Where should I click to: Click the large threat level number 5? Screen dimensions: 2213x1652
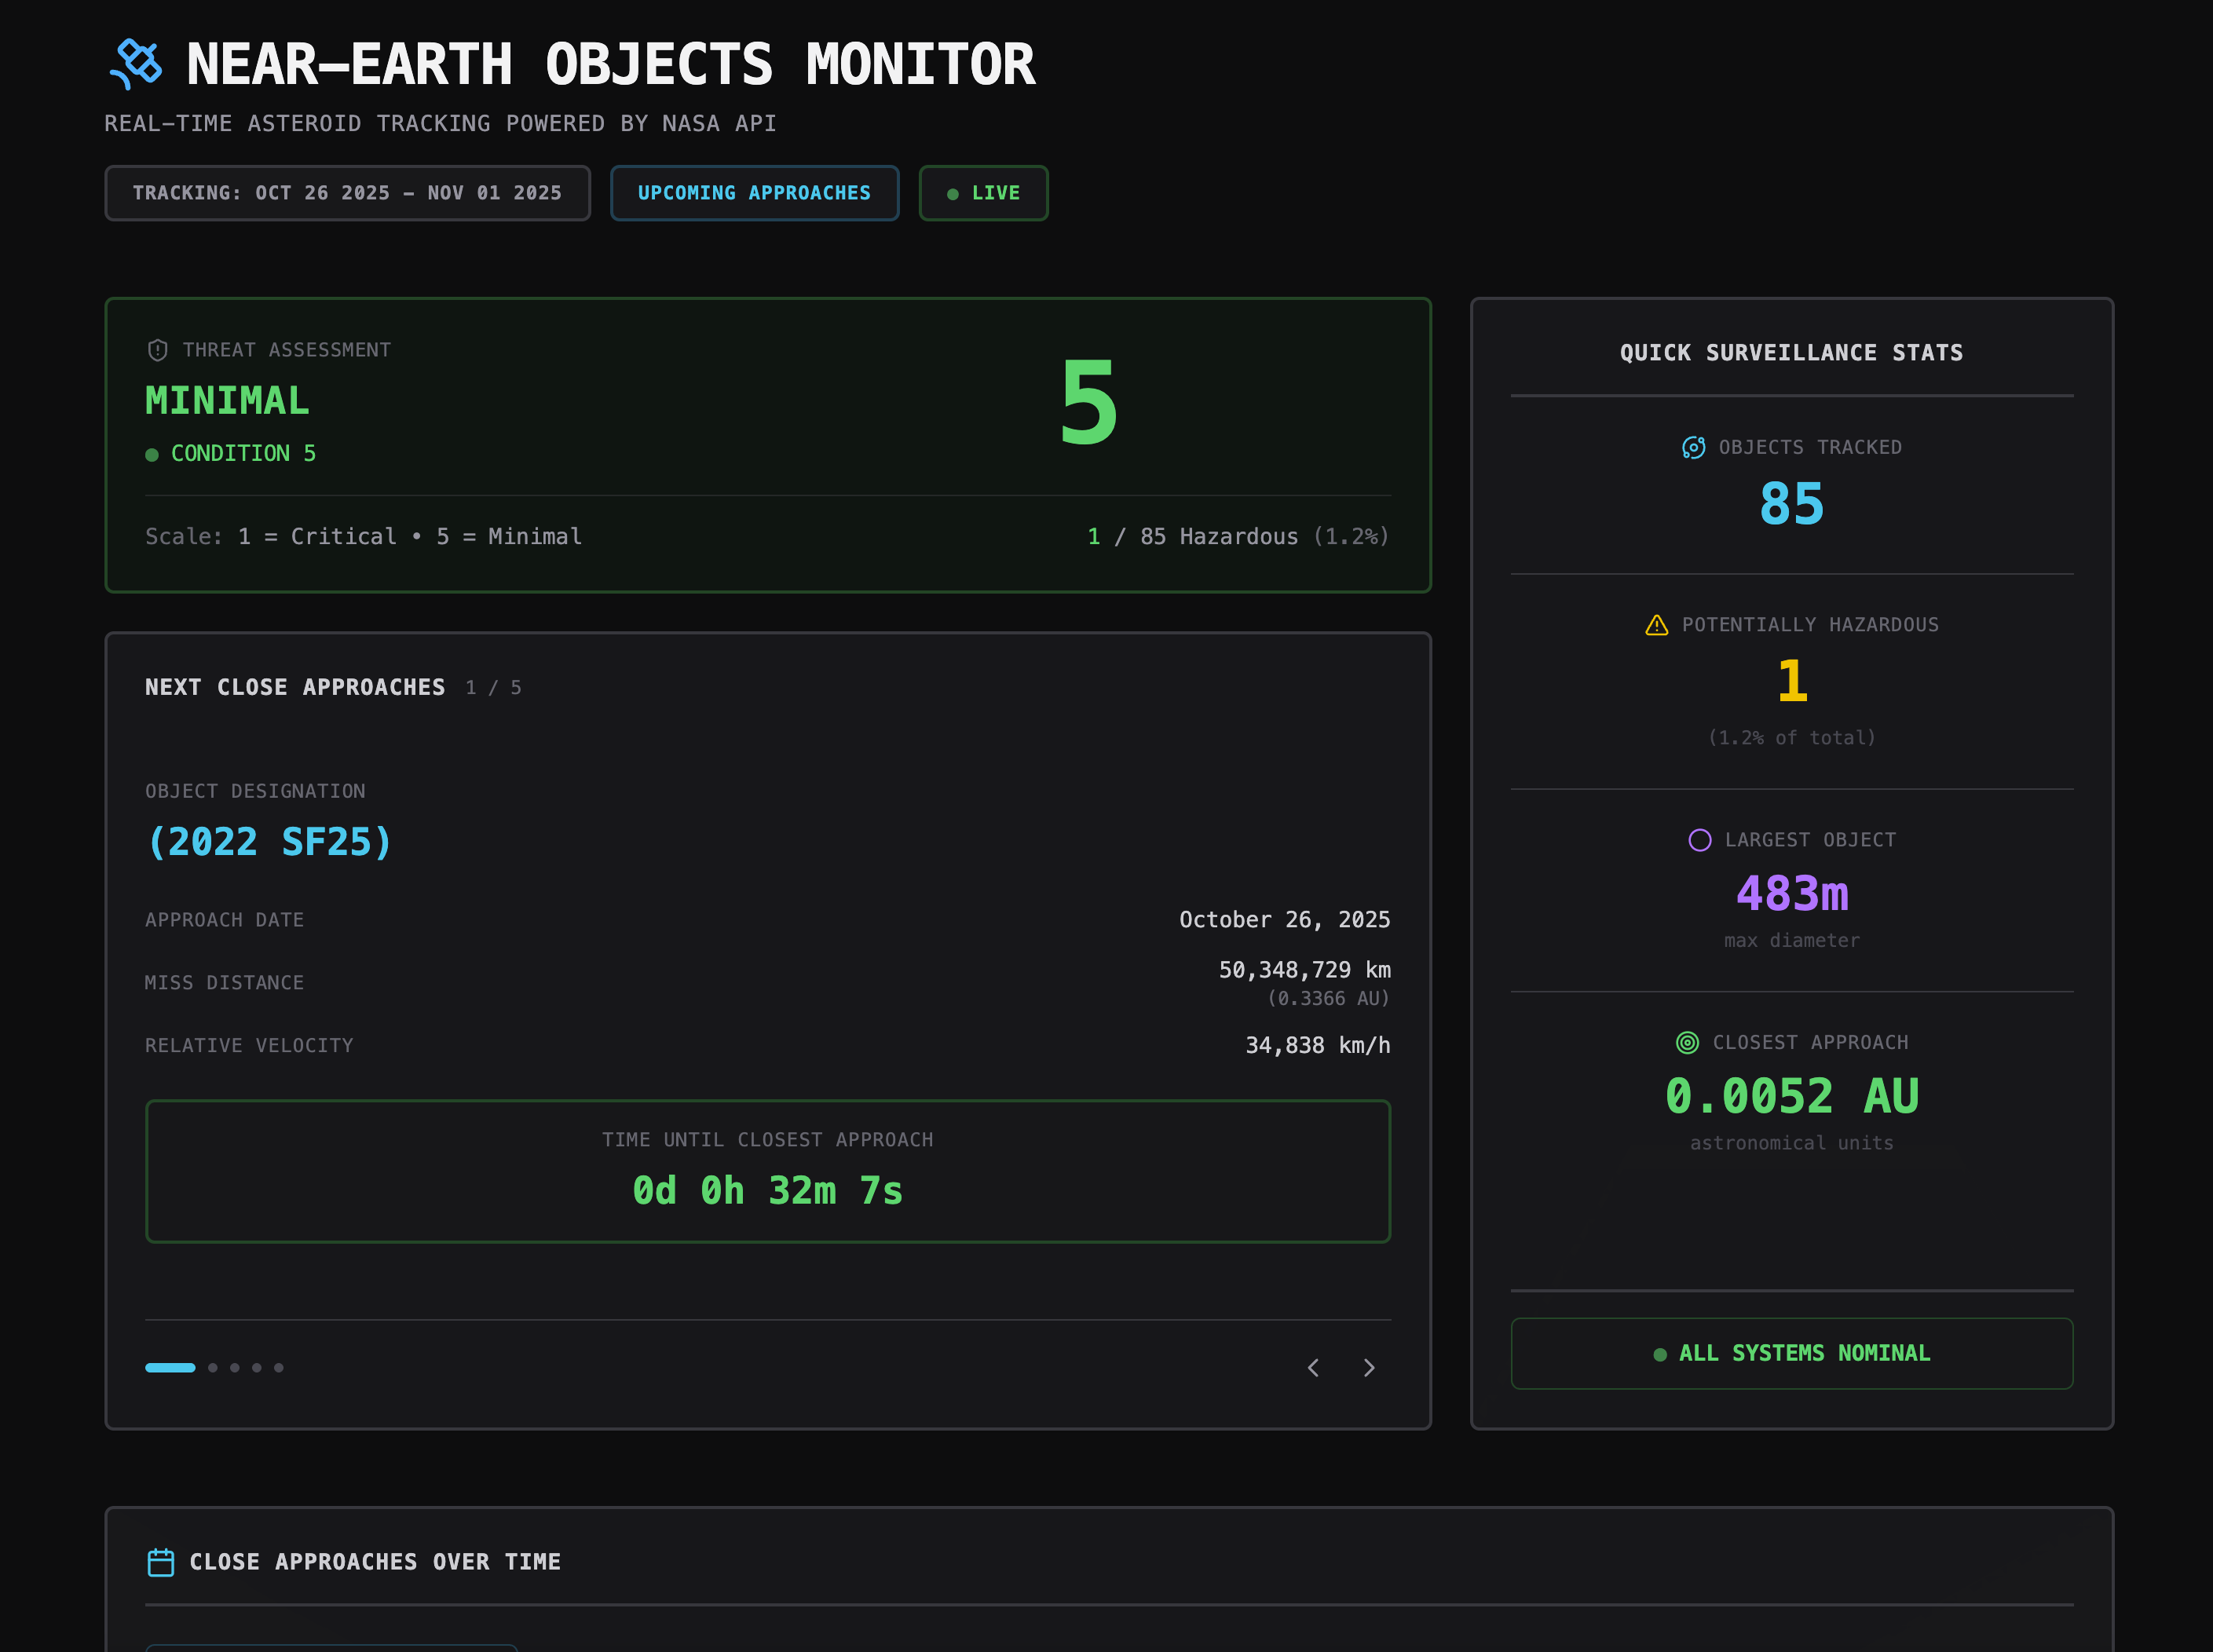tap(1088, 403)
